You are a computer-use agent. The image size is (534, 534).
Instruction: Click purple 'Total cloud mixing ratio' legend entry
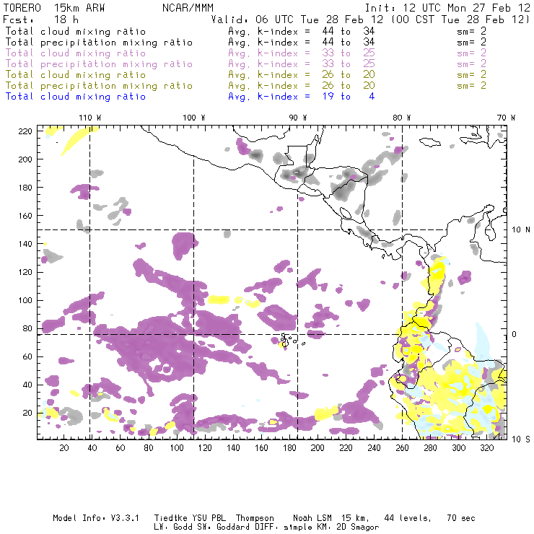click(x=76, y=53)
